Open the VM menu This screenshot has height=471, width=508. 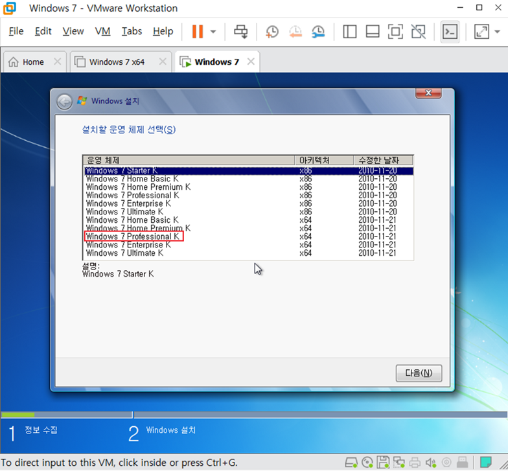tap(102, 31)
